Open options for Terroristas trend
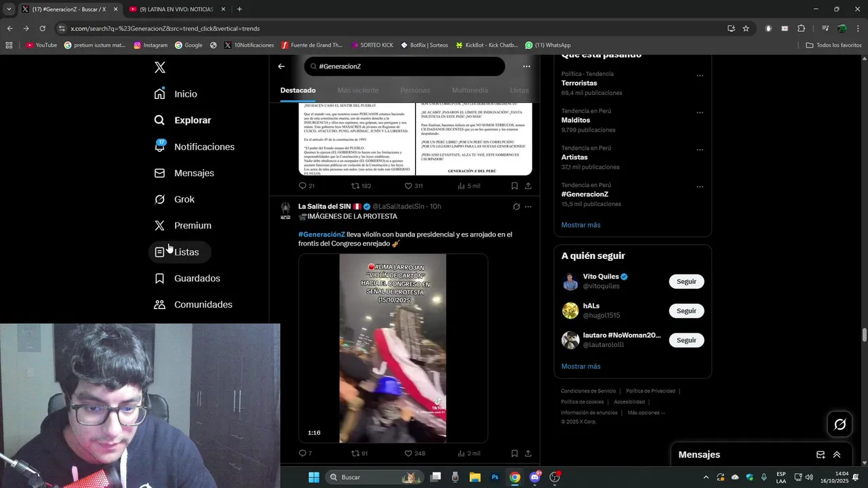868x488 pixels. (700, 76)
